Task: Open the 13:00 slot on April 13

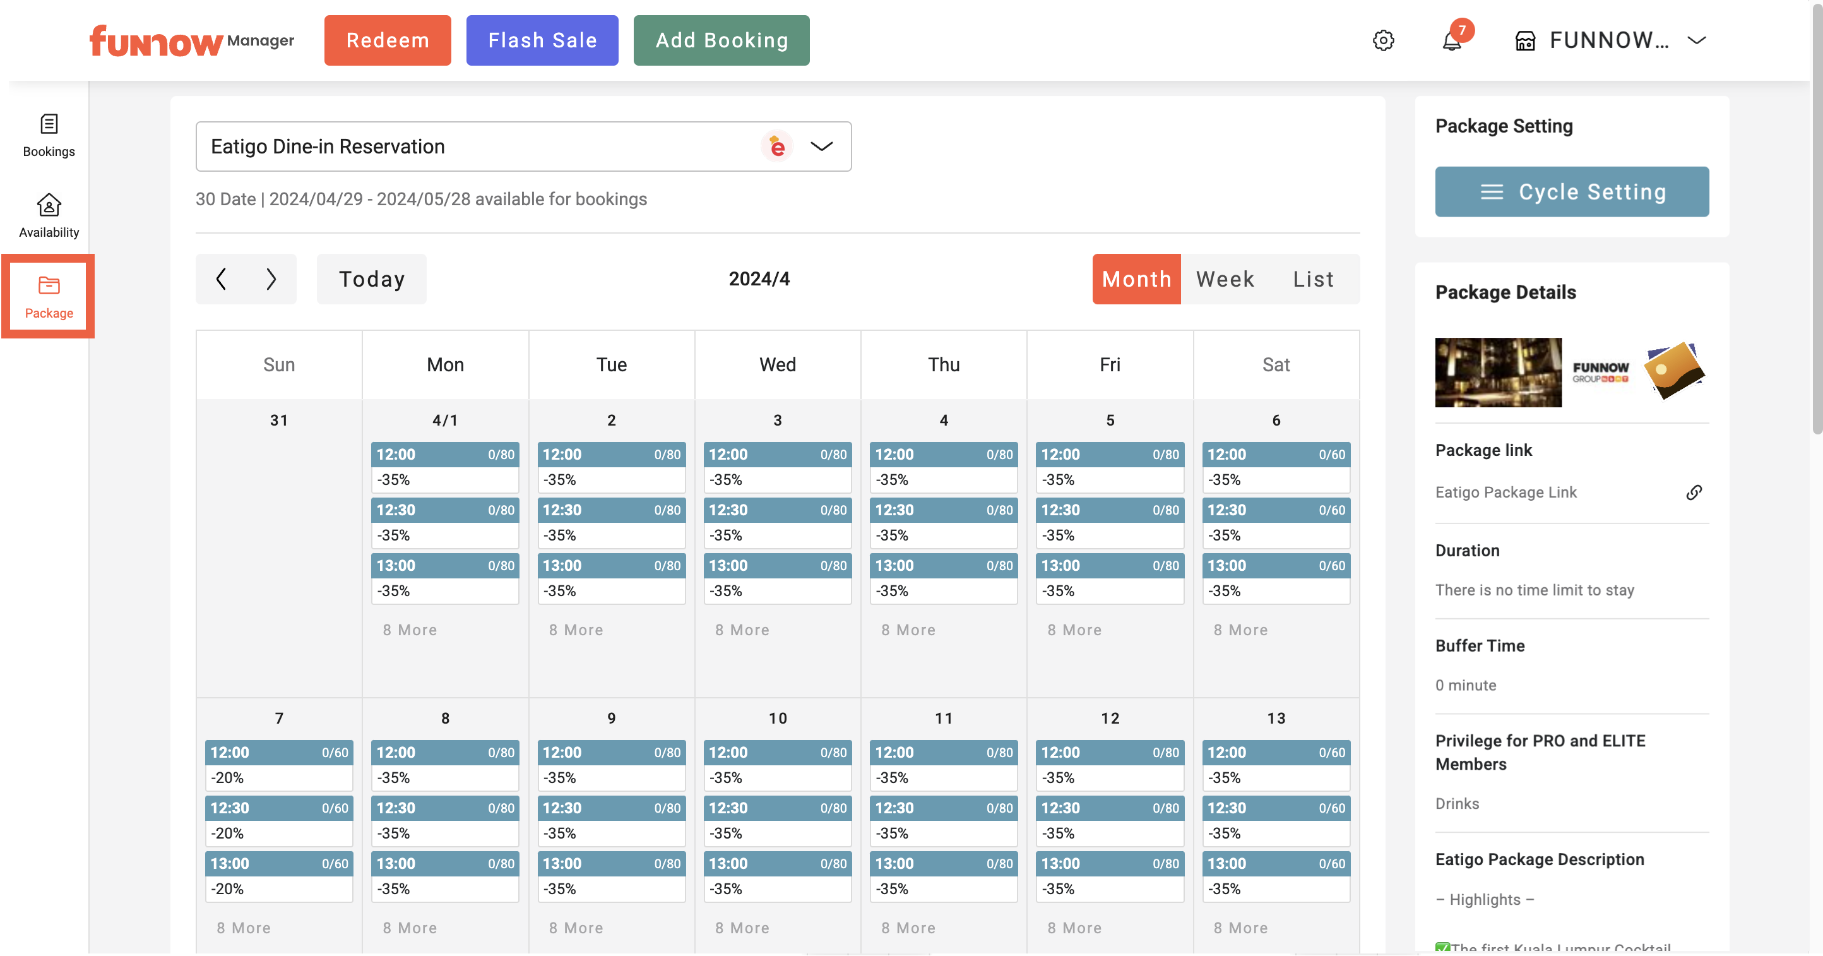Action: click(x=1276, y=876)
